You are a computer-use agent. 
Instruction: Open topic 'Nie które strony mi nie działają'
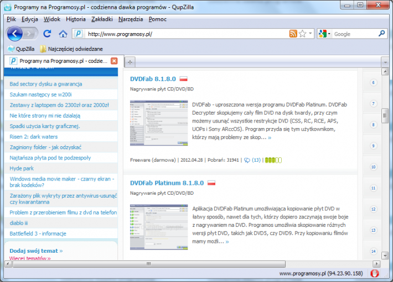click(x=45, y=116)
